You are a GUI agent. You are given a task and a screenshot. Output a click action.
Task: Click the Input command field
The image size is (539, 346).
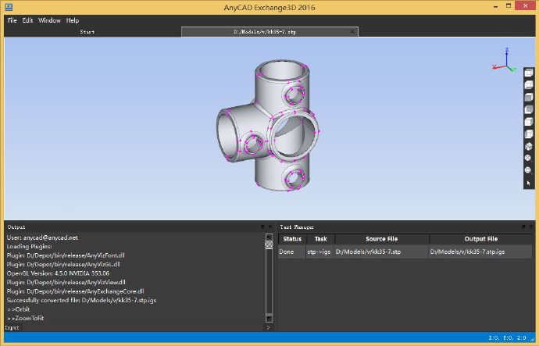[x=141, y=328]
